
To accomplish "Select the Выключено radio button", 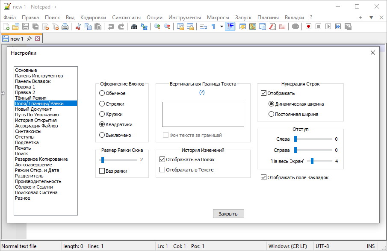I will [102, 135].
